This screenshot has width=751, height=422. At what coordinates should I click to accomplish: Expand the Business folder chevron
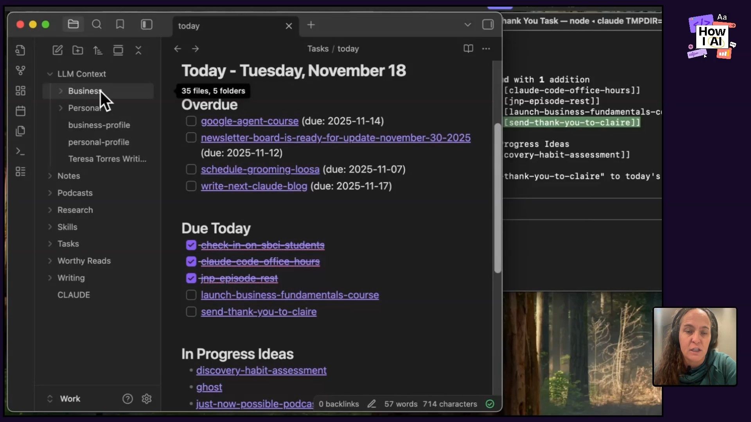point(61,91)
